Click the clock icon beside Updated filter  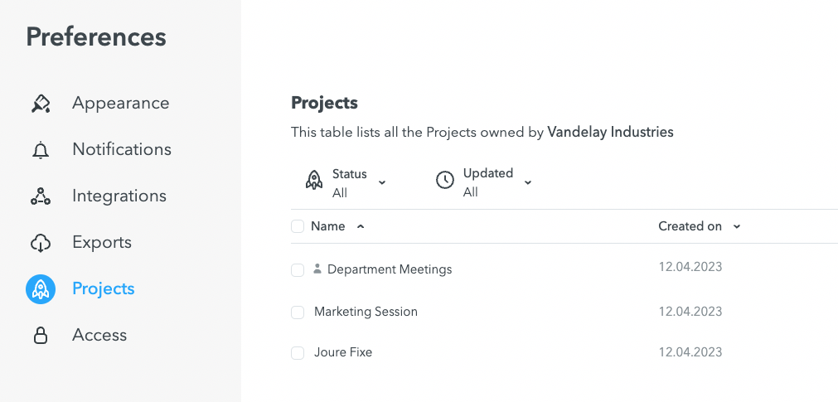[x=445, y=181]
